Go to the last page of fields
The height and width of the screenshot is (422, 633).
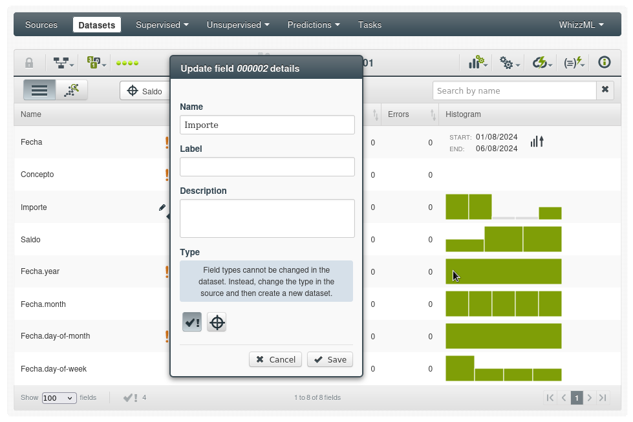pyautogui.click(x=603, y=397)
